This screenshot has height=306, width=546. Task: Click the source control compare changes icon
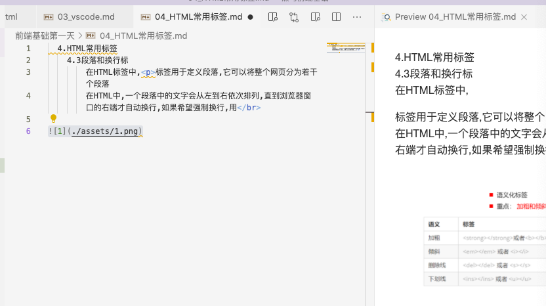[294, 17]
